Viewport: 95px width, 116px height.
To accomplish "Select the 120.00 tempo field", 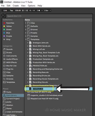I will point(18,11).
